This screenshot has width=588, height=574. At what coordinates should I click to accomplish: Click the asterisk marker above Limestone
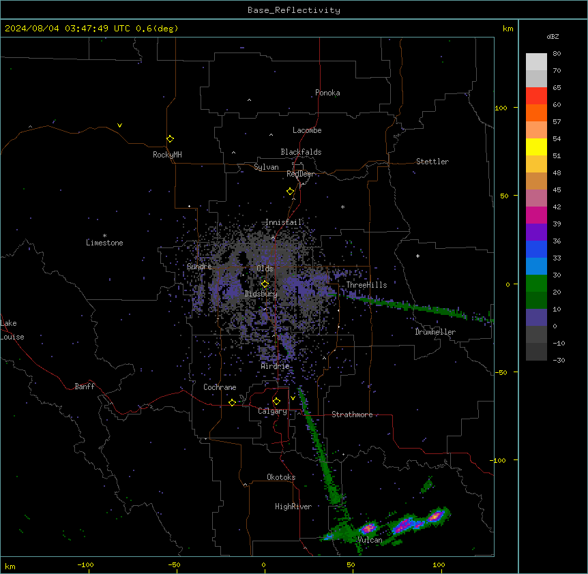click(104, 236)
